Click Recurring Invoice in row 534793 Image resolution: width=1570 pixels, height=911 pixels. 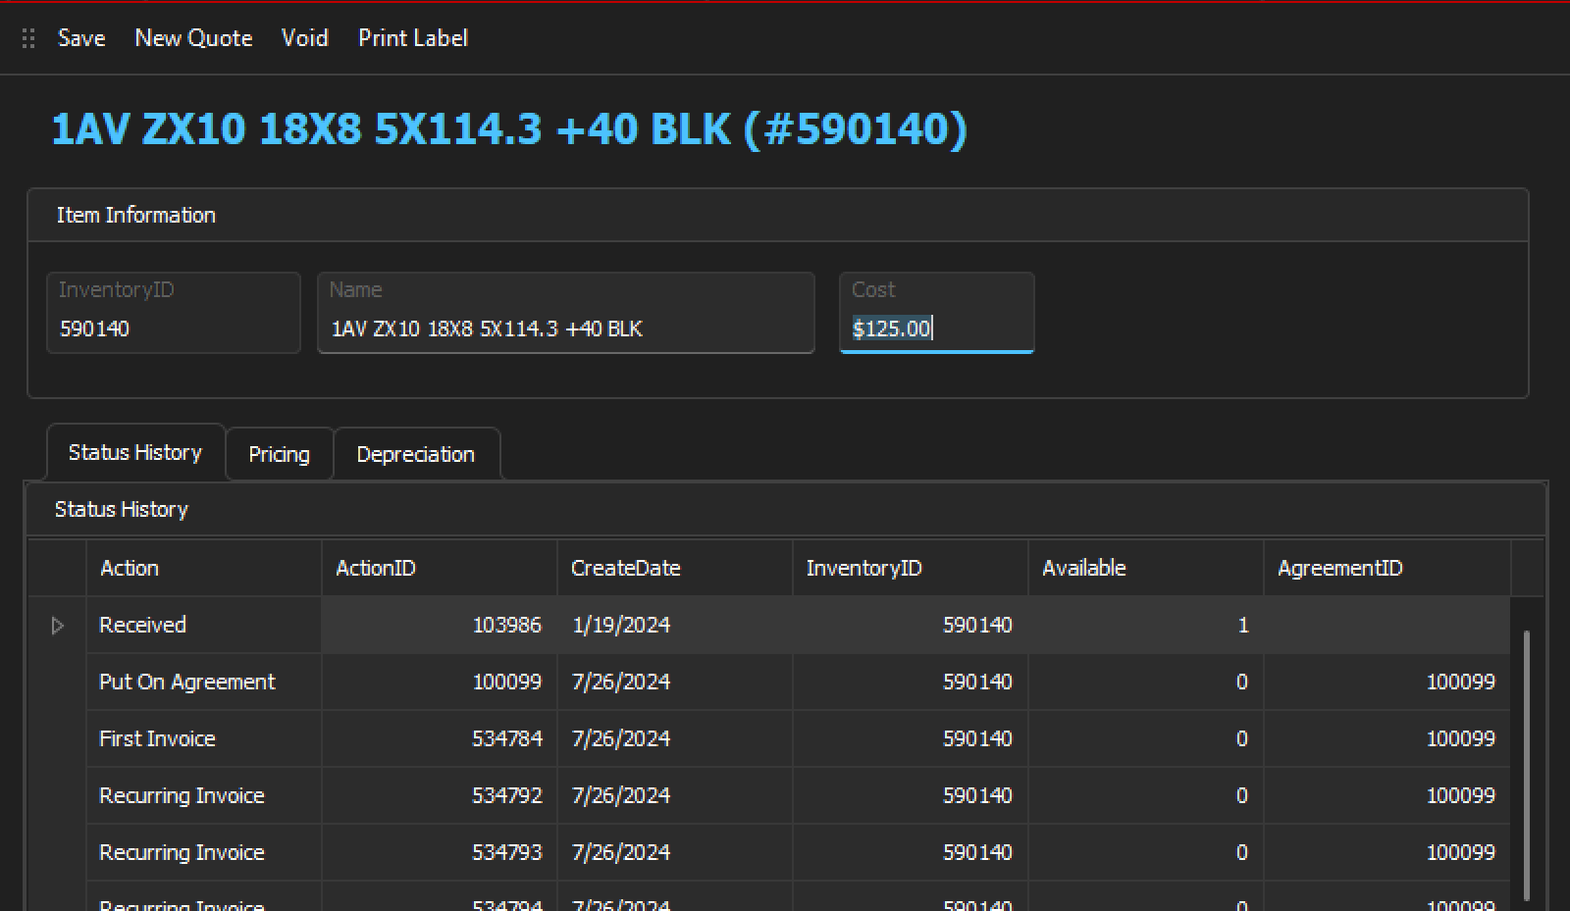coord(204,853)
